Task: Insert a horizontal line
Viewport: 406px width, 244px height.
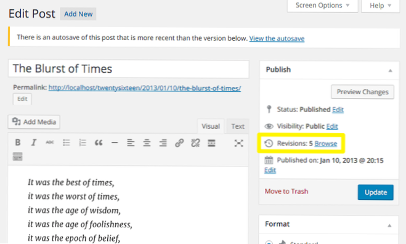Action: click(x=115, y=143)
